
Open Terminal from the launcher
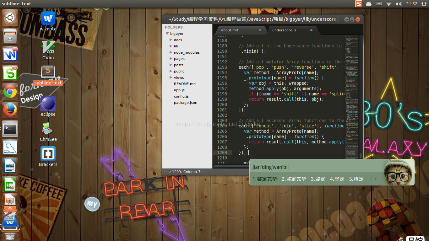[10, 129]
